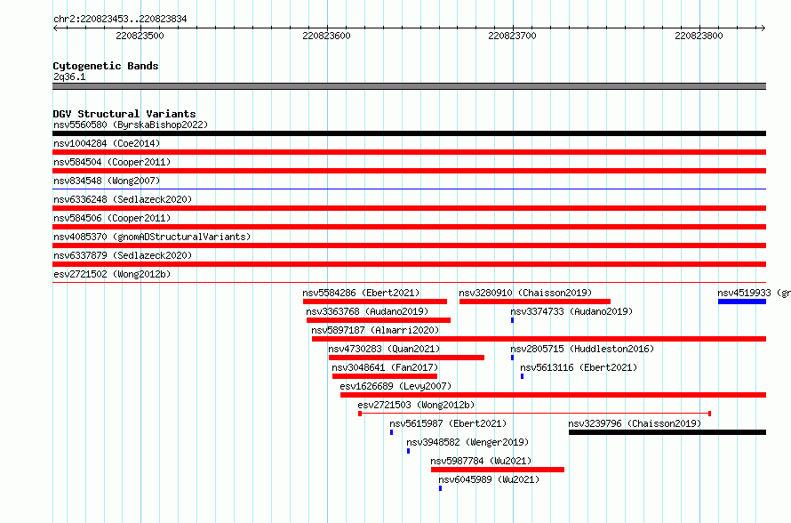791x523 pixels.
Task: Click nsv5613116 (Ebert2021) label
Action: pyautogui.click(x=579, y=367)
